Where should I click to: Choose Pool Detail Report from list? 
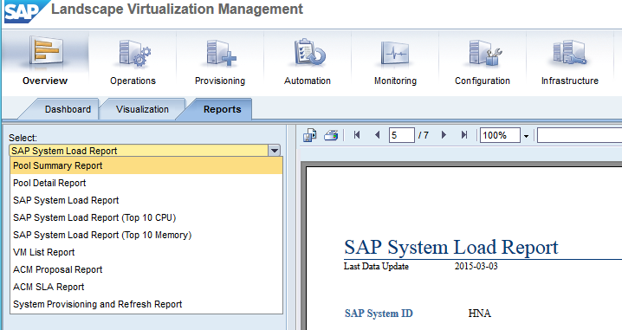click(x=146, y=183)
